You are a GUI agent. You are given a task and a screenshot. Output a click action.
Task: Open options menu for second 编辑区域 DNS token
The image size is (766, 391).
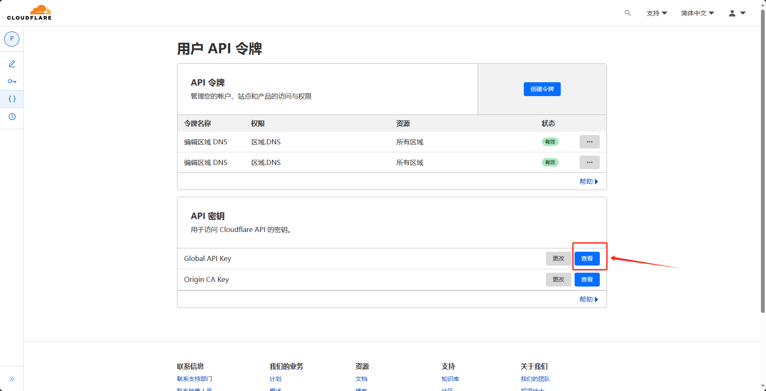tap(589, 162)
